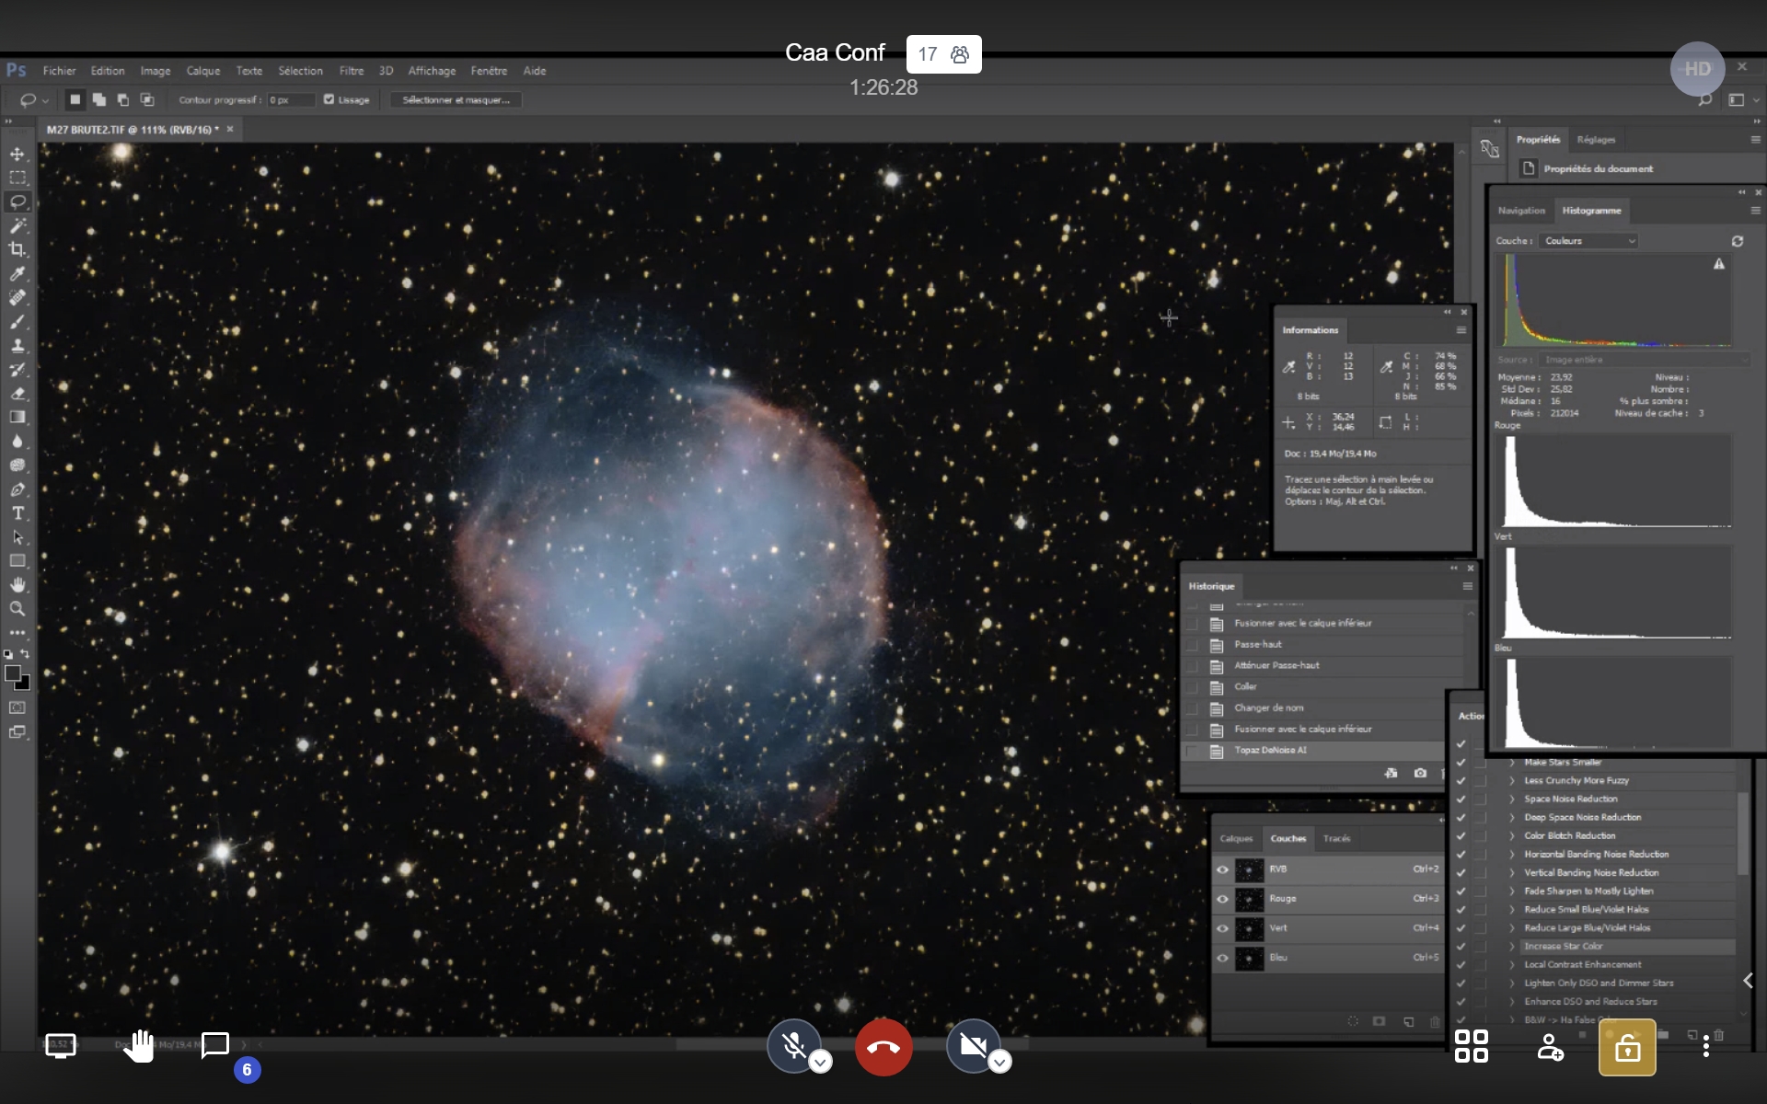Click the foreground color swatch
Screen dimensions: 1767x1104
tap(13, 673)
